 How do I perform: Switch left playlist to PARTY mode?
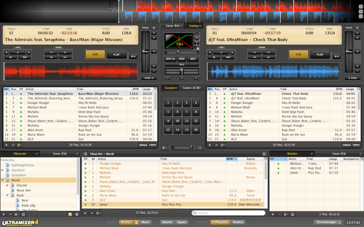tap(153, 145)
